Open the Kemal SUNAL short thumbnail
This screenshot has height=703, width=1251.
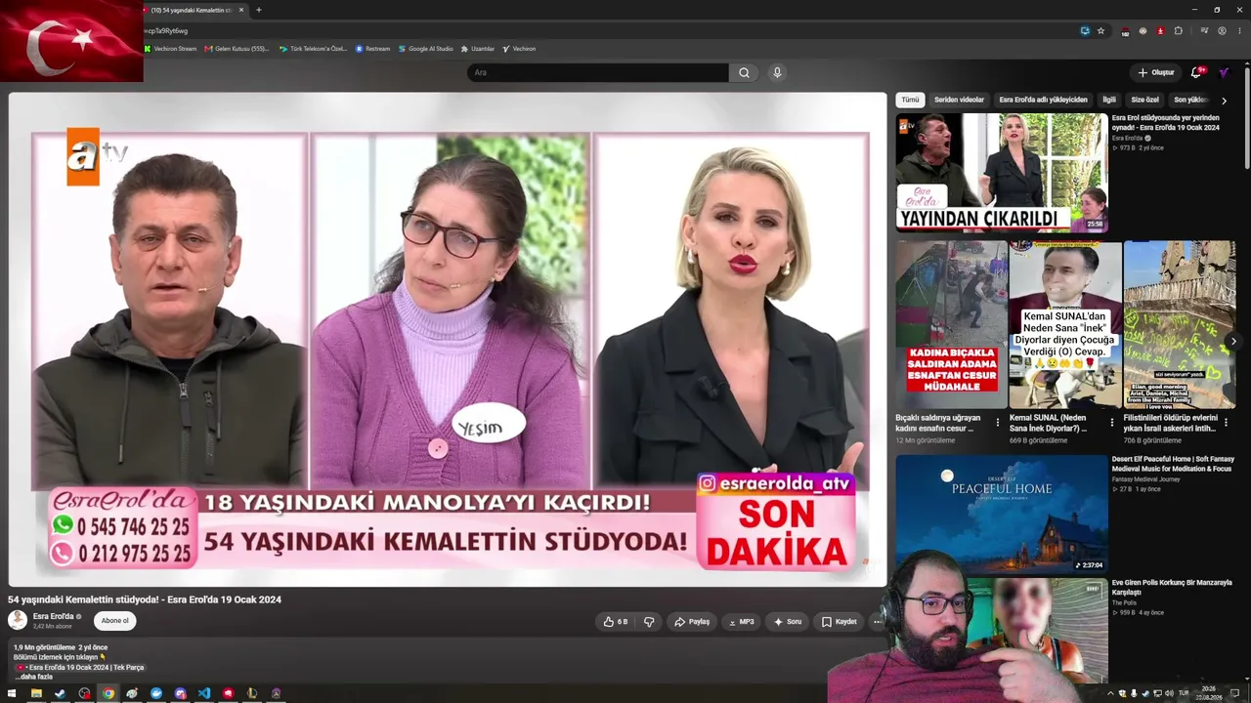pos(1065,325)
